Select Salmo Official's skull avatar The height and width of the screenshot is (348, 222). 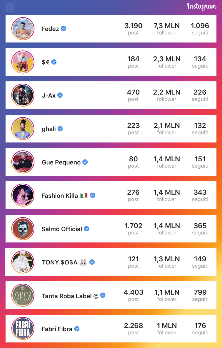[23, 229]
